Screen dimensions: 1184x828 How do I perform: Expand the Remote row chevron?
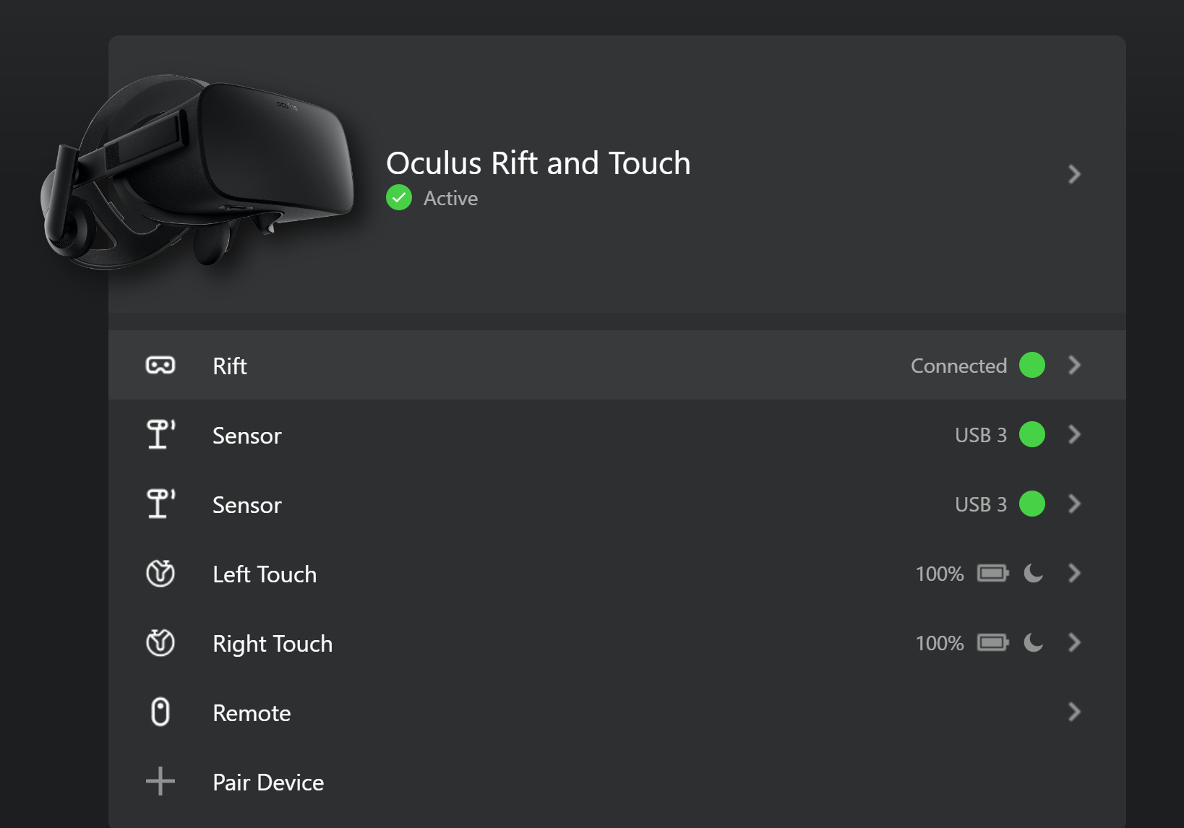pyautogui.click(x=1075, y=712)
